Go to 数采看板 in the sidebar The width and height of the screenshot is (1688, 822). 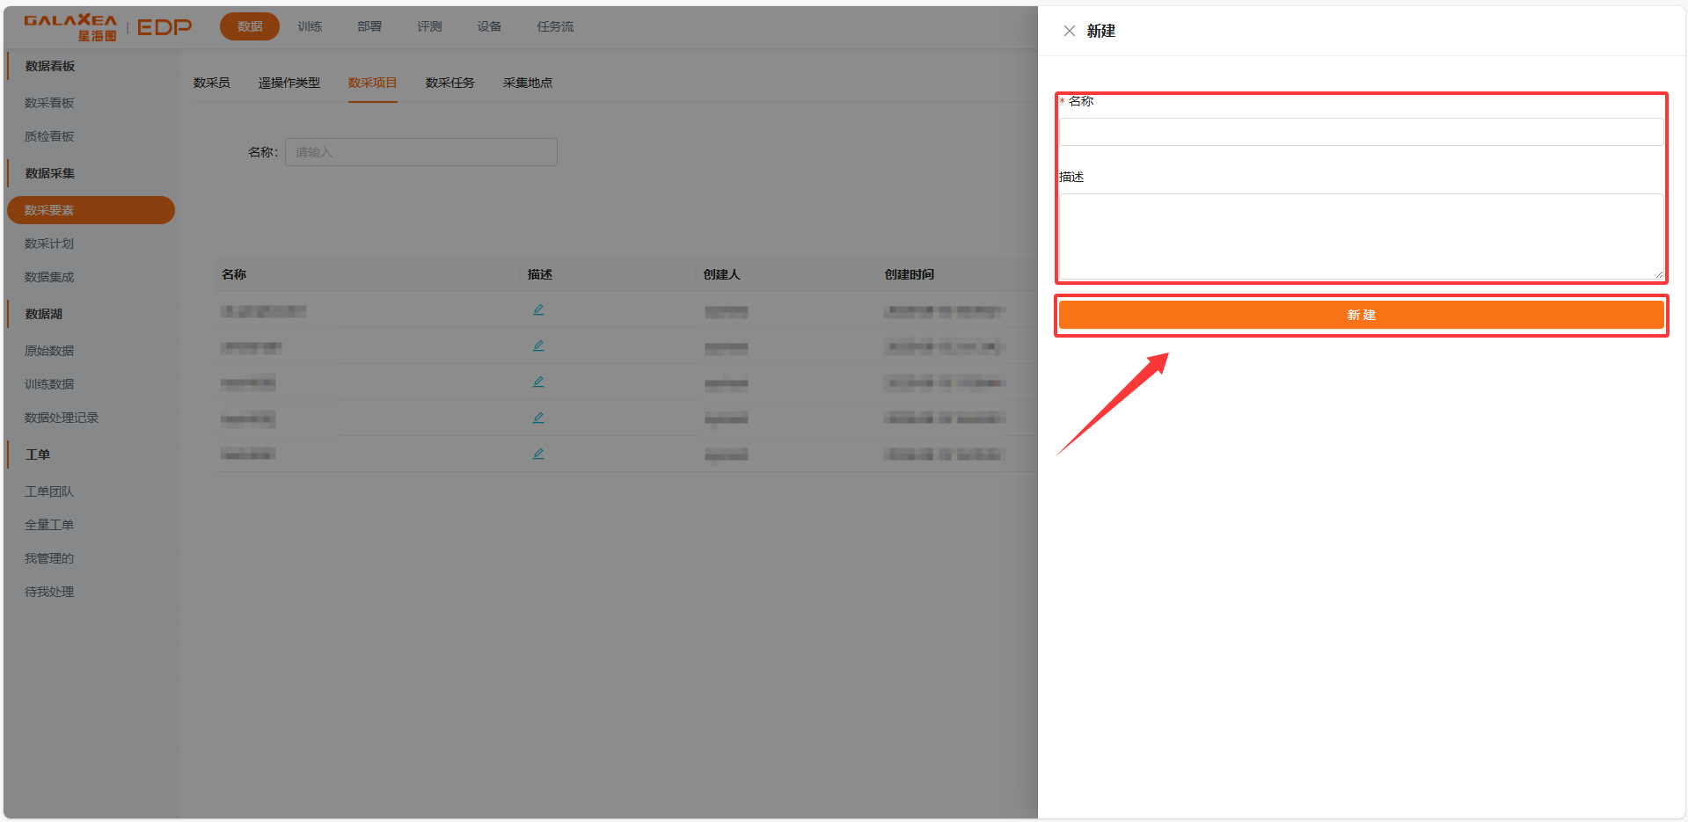point(49,103)
